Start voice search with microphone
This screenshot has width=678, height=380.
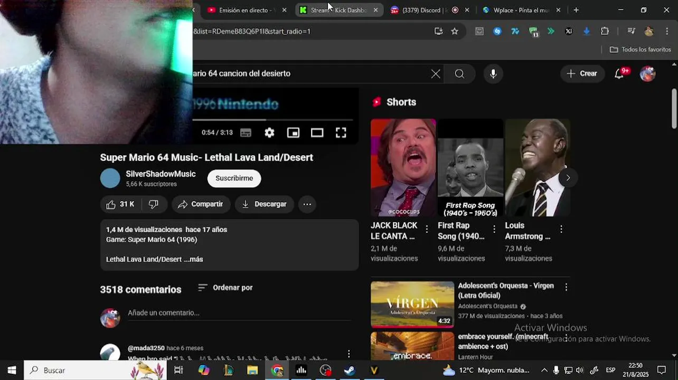pos(493,74)
